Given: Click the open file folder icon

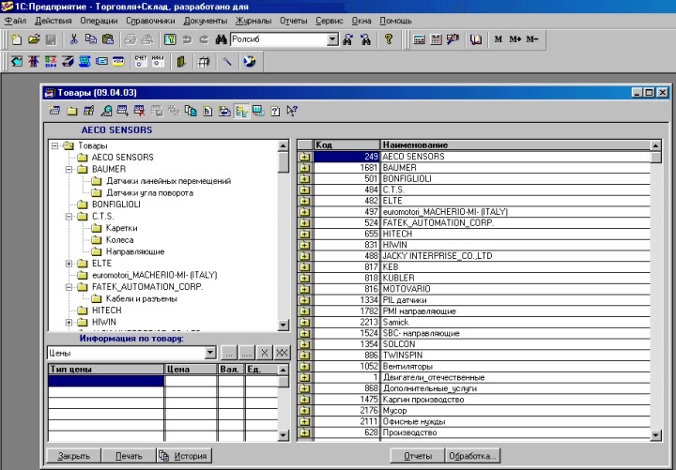Looking at the screenshot, I should [34, 39].
